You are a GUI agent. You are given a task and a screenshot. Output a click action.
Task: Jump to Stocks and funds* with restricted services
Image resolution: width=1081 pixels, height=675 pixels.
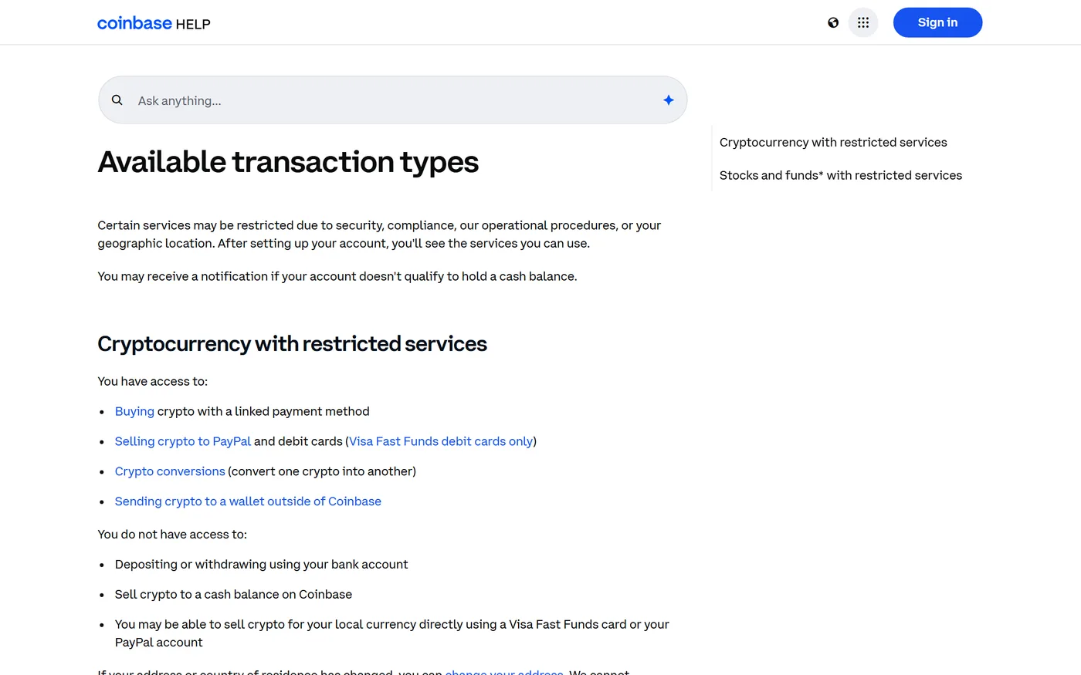[x=841, y=175]
